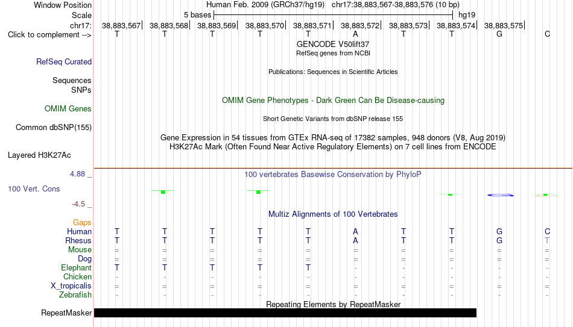Click the Sequences track label

[x=72, y=80]
